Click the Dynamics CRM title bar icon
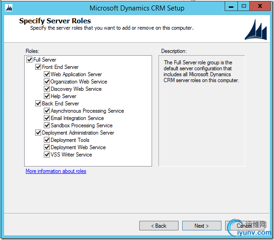 9,8
